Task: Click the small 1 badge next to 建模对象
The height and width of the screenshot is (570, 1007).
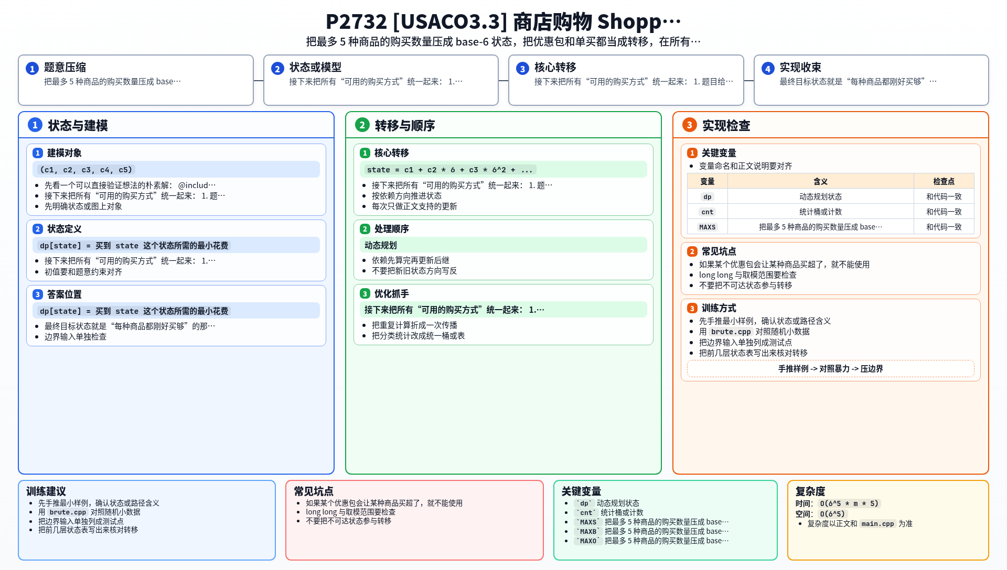Action: click(38, 153)
